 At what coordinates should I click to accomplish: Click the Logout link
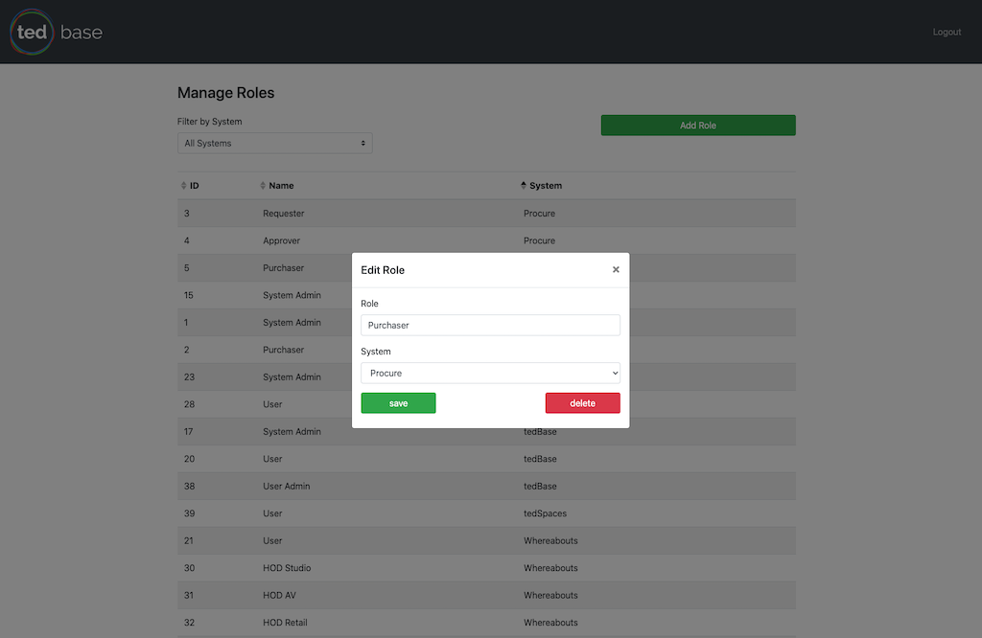(947, 33)
